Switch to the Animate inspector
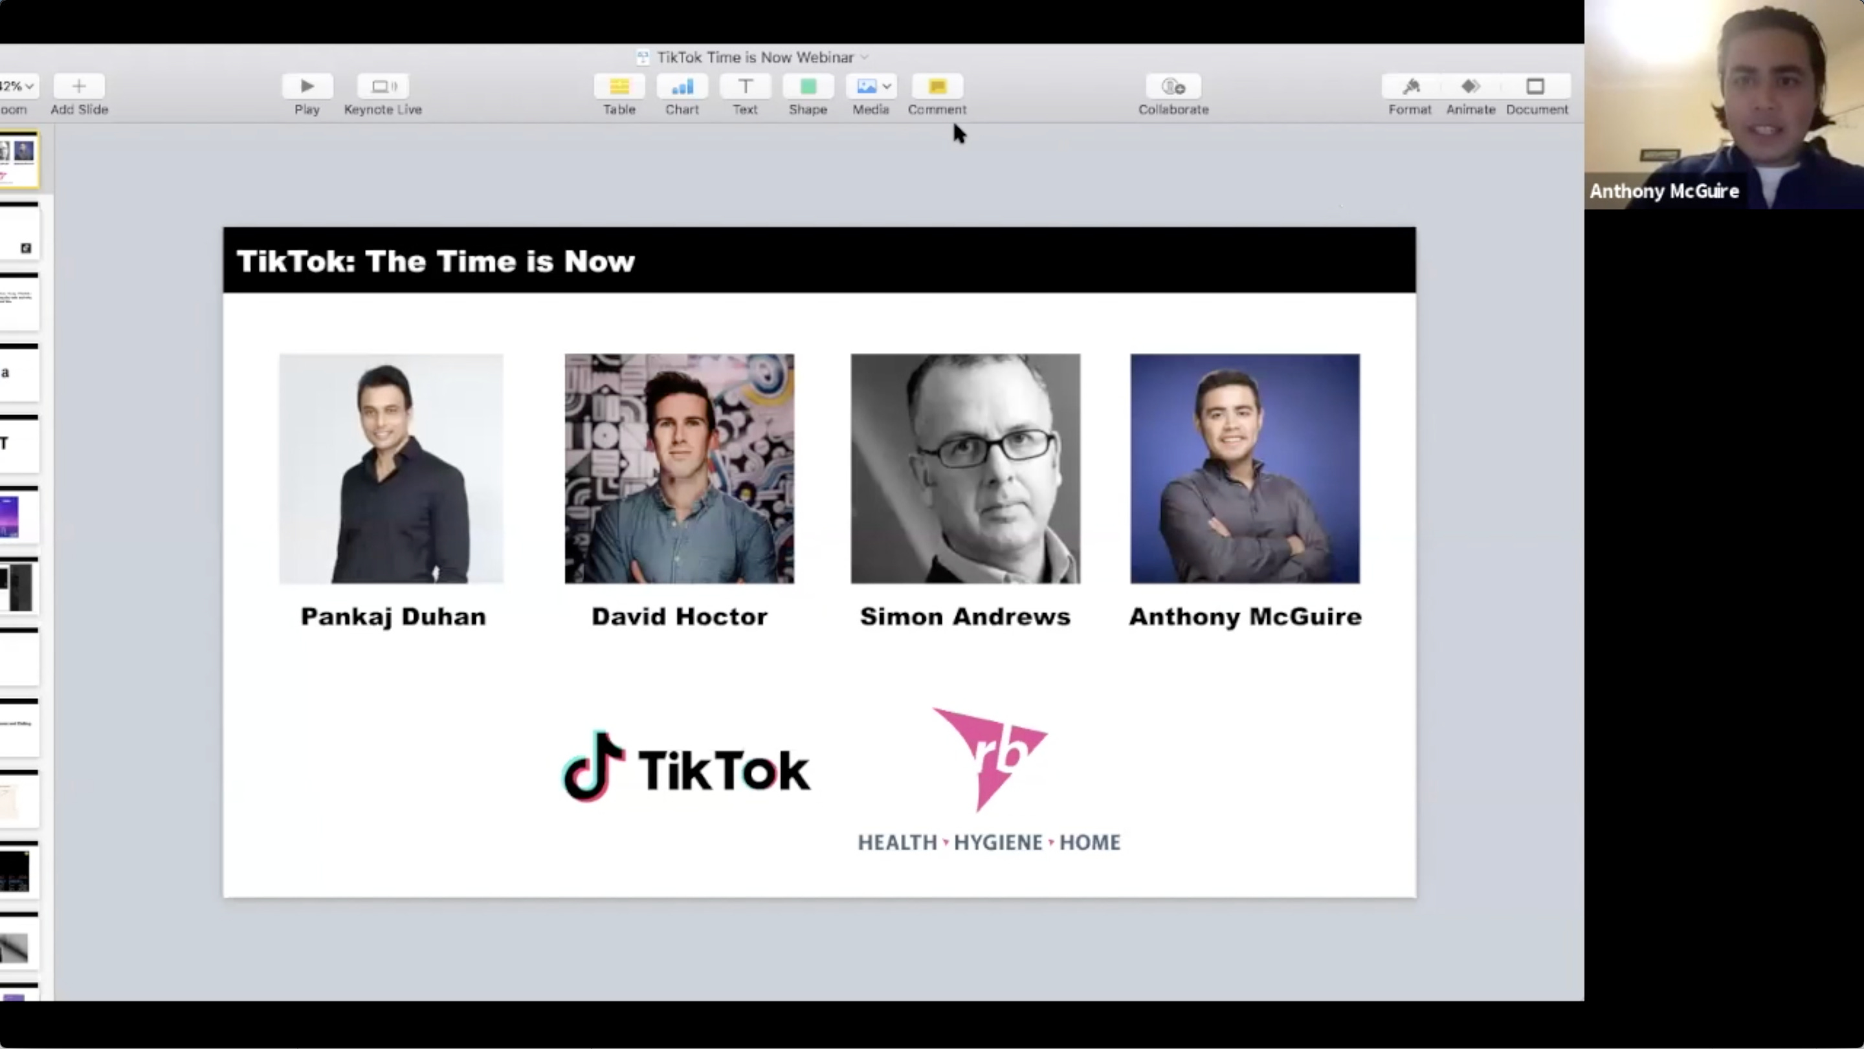The image size is (1864, 1049). [1470, 87]
